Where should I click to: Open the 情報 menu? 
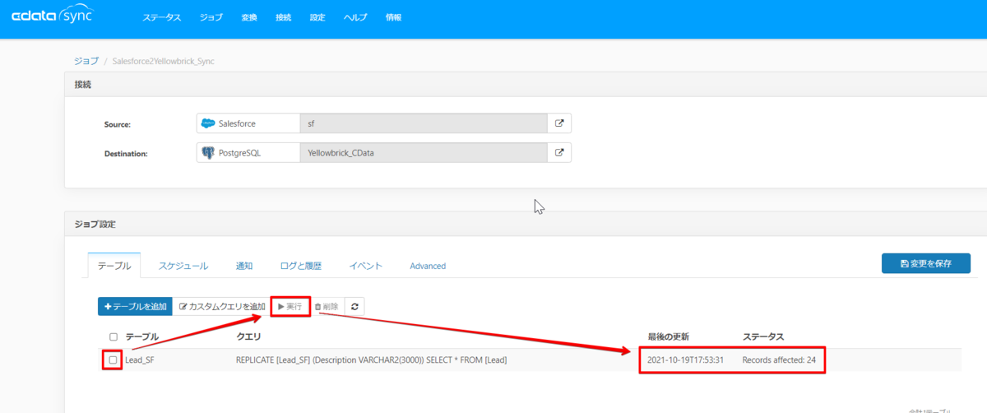point(394,17)
